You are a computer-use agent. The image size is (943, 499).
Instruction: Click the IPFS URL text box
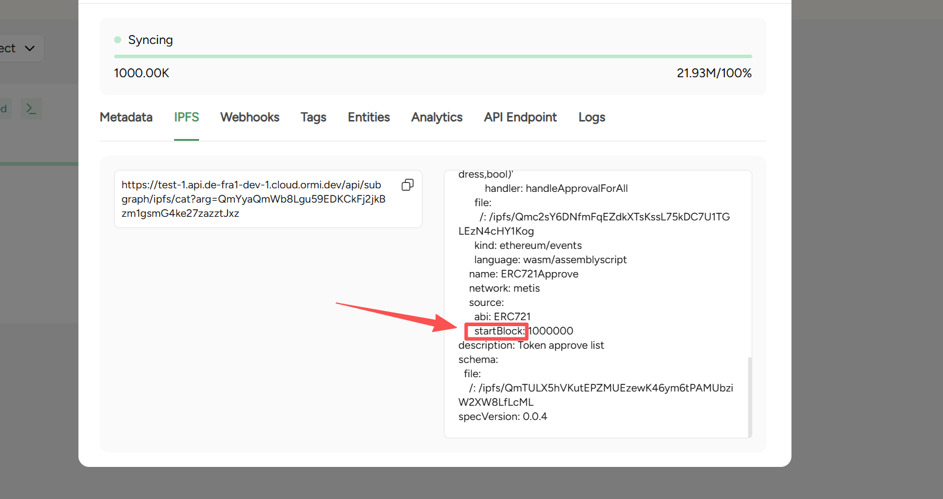[268, 199]
